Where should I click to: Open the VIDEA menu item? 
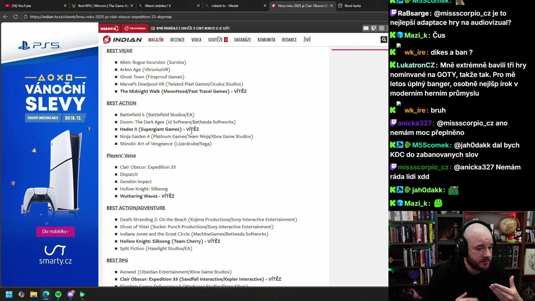[196, 40]
